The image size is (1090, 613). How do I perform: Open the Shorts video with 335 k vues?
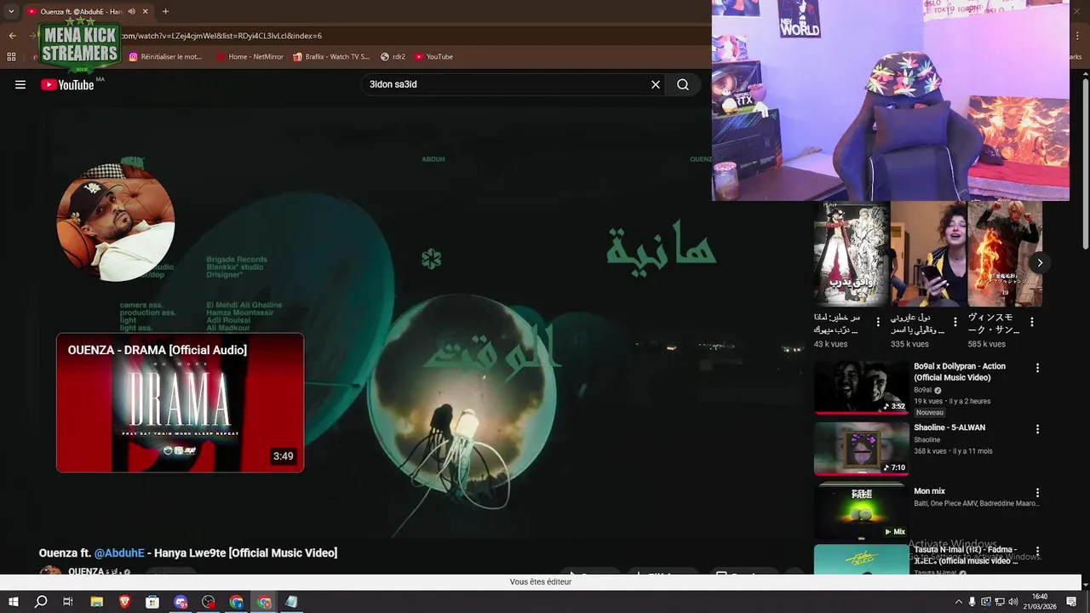point(928,253)
